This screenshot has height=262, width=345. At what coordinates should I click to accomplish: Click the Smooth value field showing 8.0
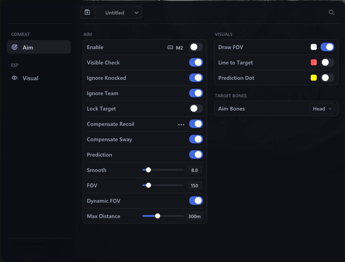click(x=194, y=170)
